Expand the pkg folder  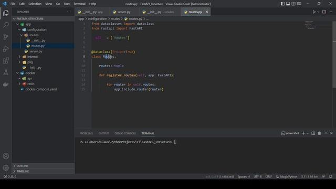click(43, 62)
